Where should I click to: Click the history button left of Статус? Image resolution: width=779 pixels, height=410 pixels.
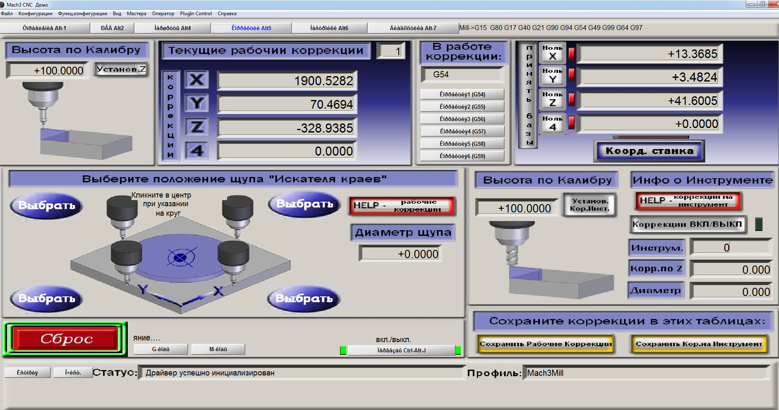tap(28, 373)
